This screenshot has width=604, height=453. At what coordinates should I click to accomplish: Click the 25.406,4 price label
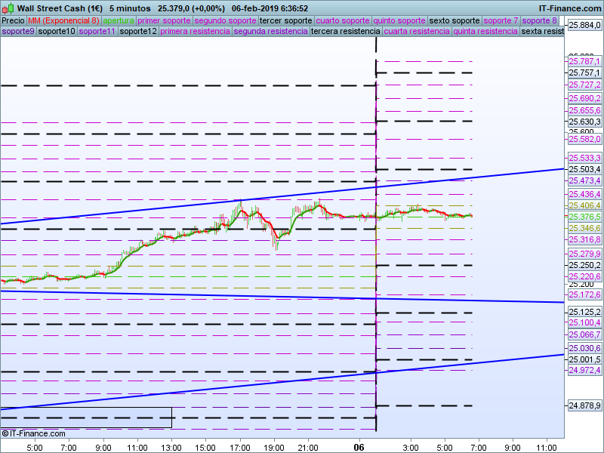coord(584,205)
